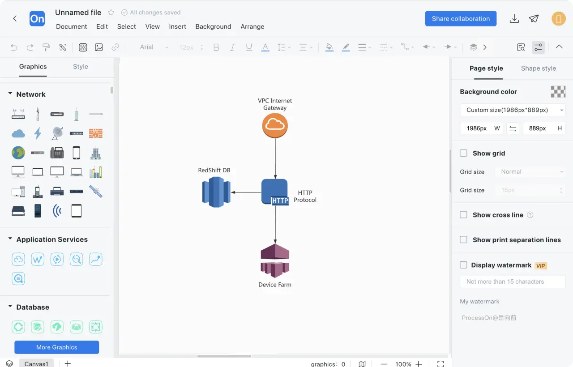
Task: Enable the Show grid checkbox
Action: [464, 153]
